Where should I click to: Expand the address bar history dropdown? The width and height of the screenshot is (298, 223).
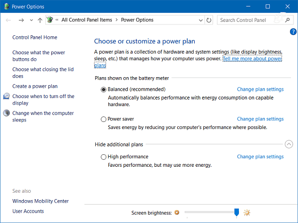[x=201, y=20]
